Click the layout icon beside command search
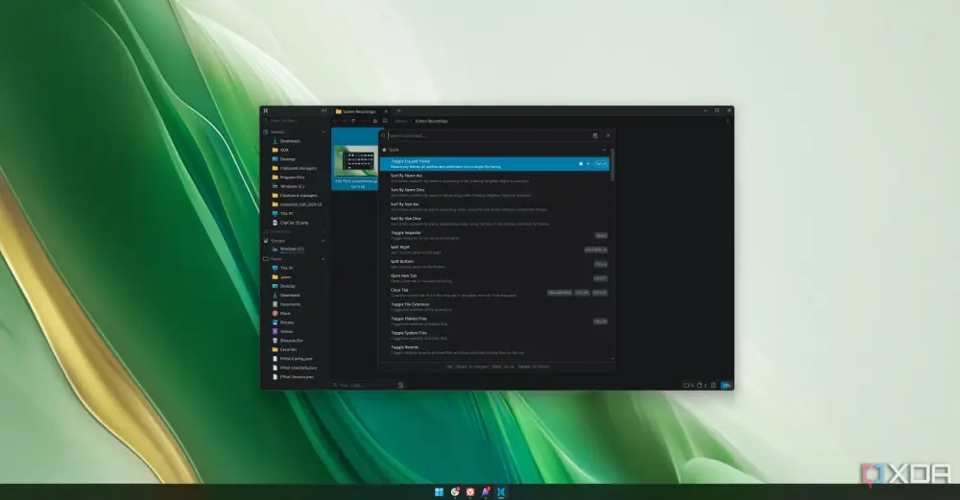 (x=595, y=136)
